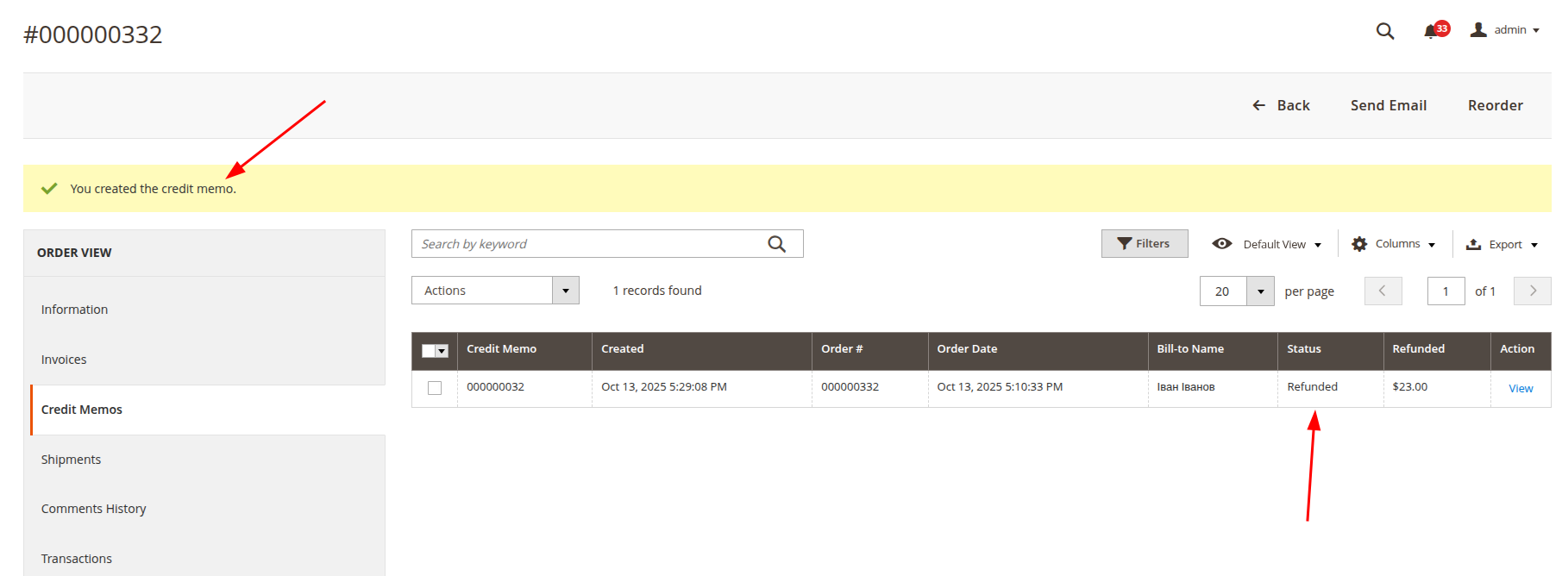The height and width of the screenshot is (576, 1562).
Task: Click the global search magnifier icon
Action: point(1384,31)
